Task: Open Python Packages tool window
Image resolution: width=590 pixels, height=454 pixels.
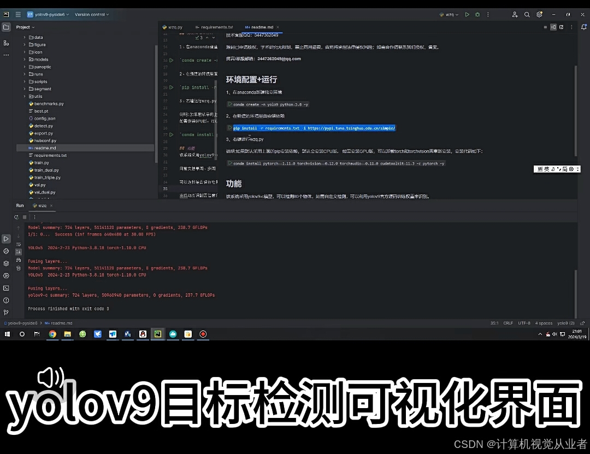Action: (6, 263)
